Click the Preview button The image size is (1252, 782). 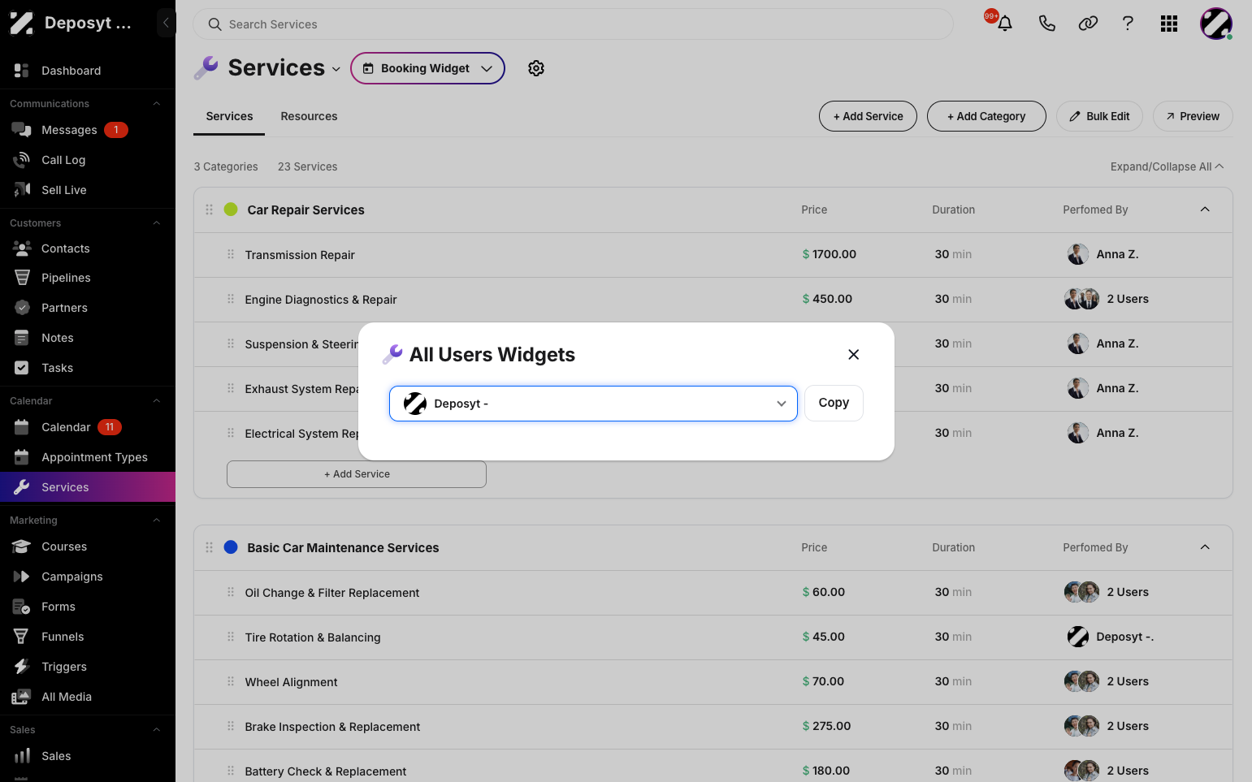(x=1193, y=116)
